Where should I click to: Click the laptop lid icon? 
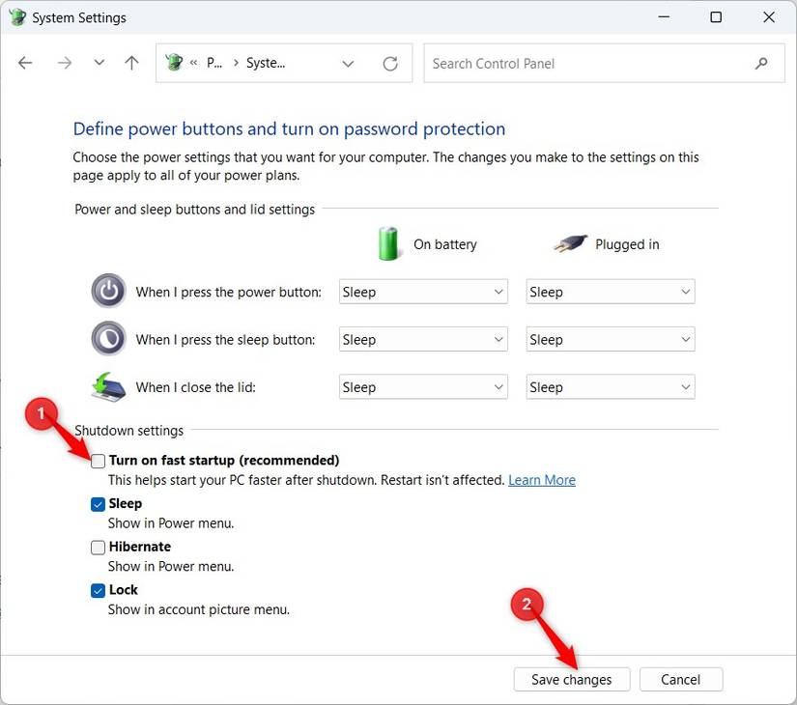tap(107, 386)
